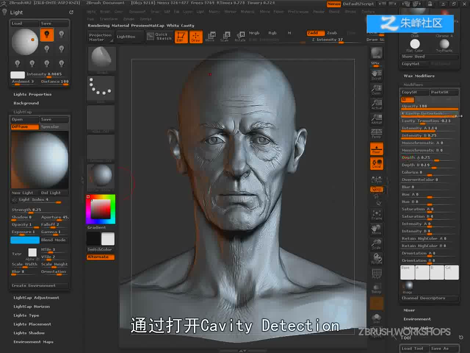The width and height of the screenshot is (470, 353).
Task: Expand Lights Placement section
Action: click(32, 324)
